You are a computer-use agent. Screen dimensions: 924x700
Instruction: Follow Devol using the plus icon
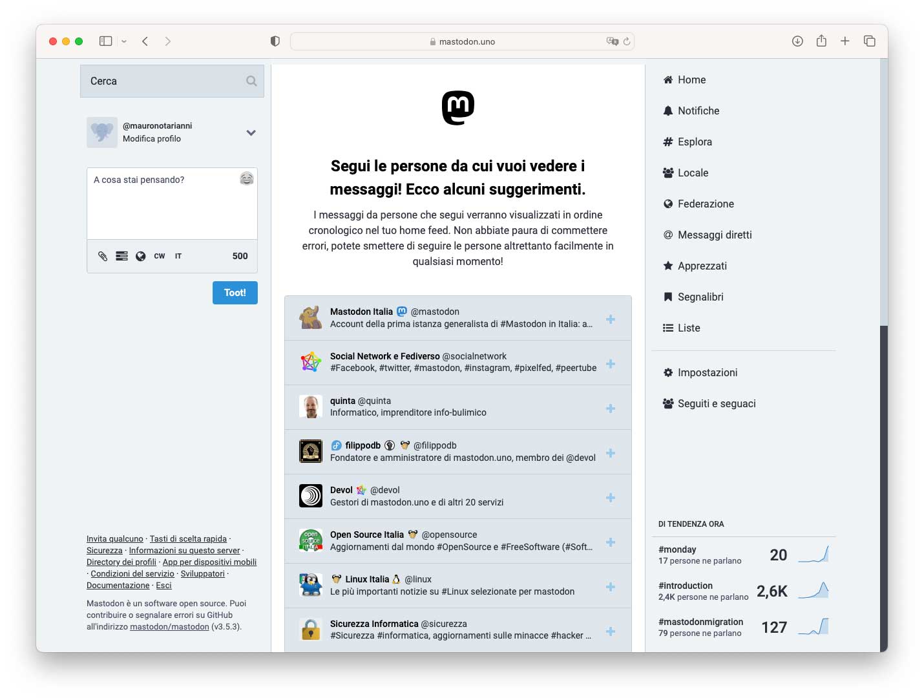(611, 498)
